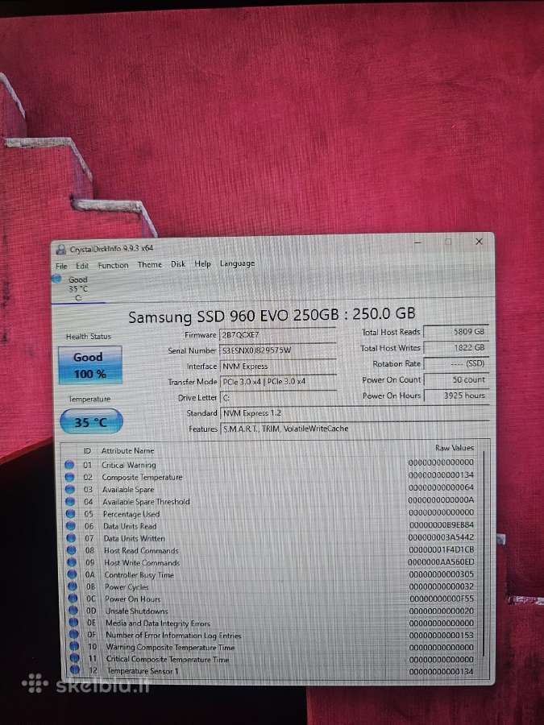Click raw value 000000003A5442
This screenshot has height=725, width=544.
pyautogui.click(x=441, y=537)
